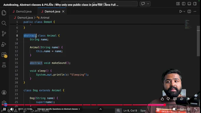Viewport: 201px width, 113px height.
Task: Click the code minimap preview
Action: coord(188,24)
